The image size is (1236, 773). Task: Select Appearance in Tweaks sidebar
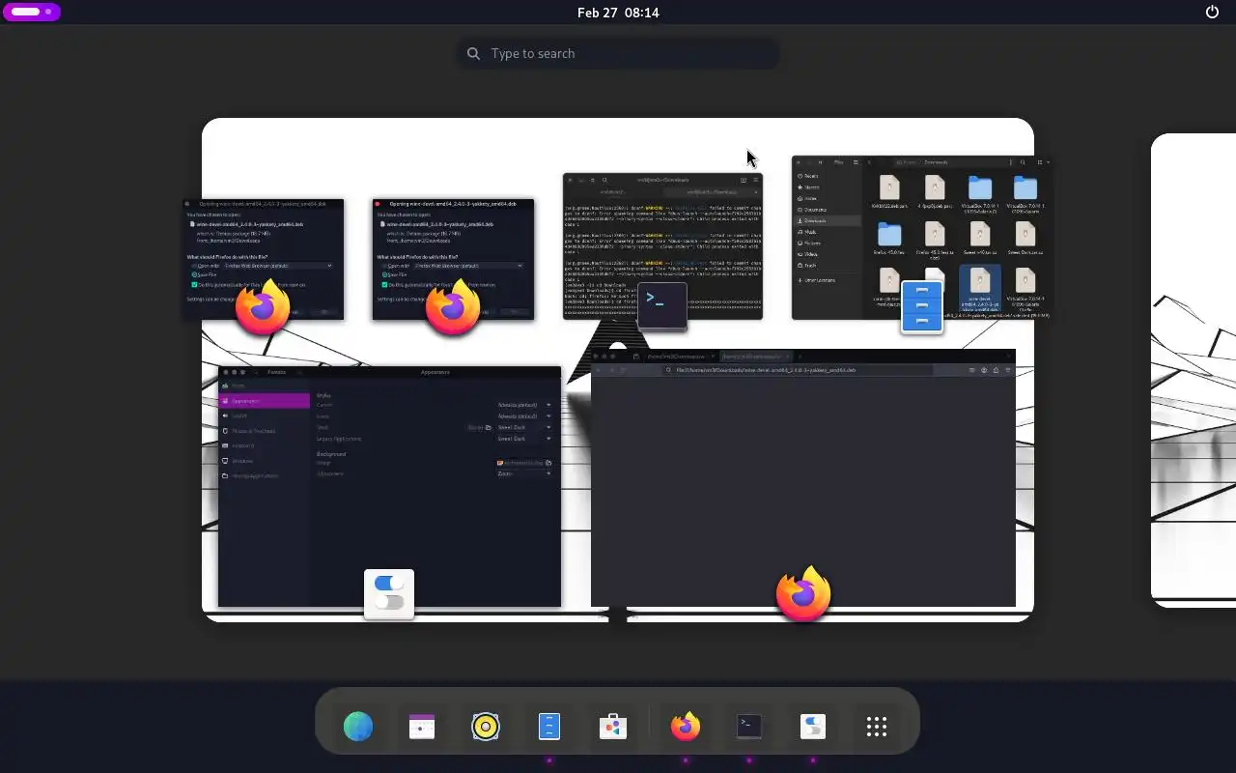(265, 401)
